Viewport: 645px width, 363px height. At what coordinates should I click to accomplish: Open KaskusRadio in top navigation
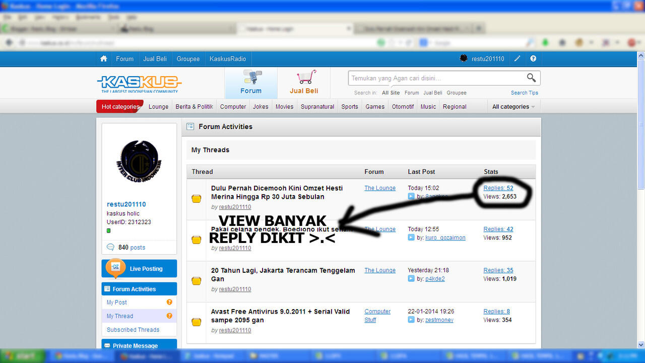pos(228,59)
